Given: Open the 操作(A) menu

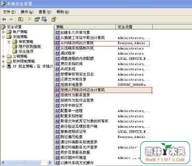Looking at the screenshot, I should coord(27,12).
